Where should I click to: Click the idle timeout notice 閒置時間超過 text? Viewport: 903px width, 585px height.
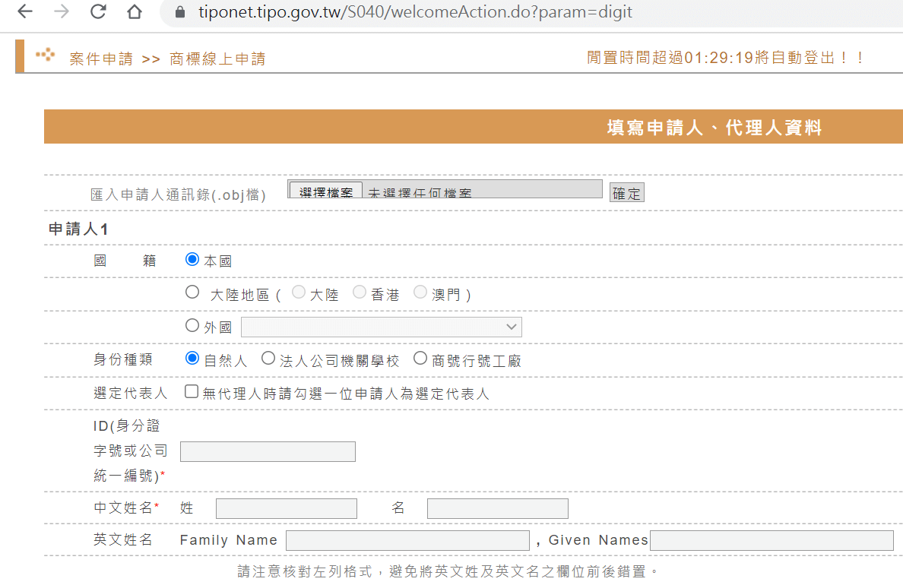point(724,58)
